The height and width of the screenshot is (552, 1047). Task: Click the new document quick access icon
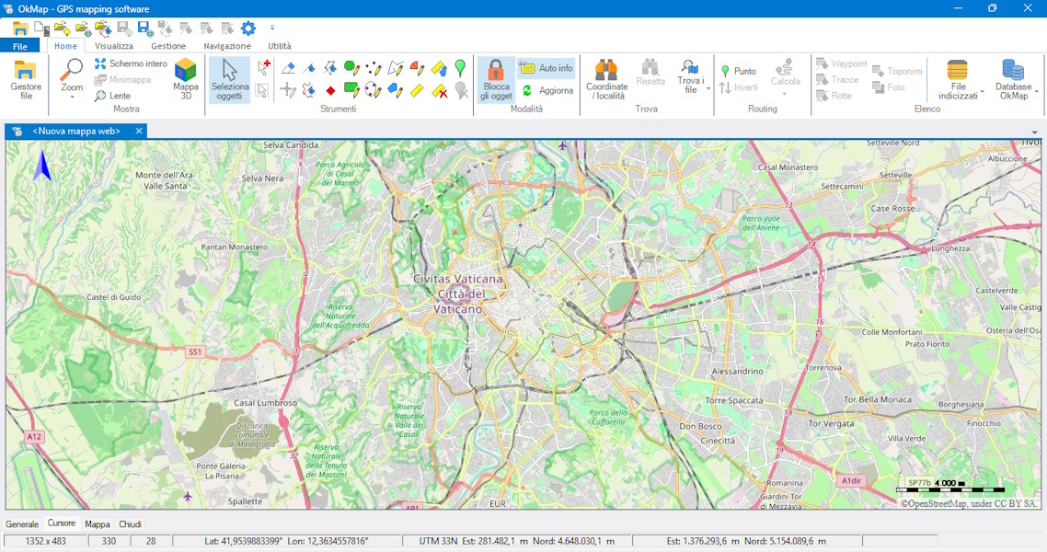(x=41, y=28)
